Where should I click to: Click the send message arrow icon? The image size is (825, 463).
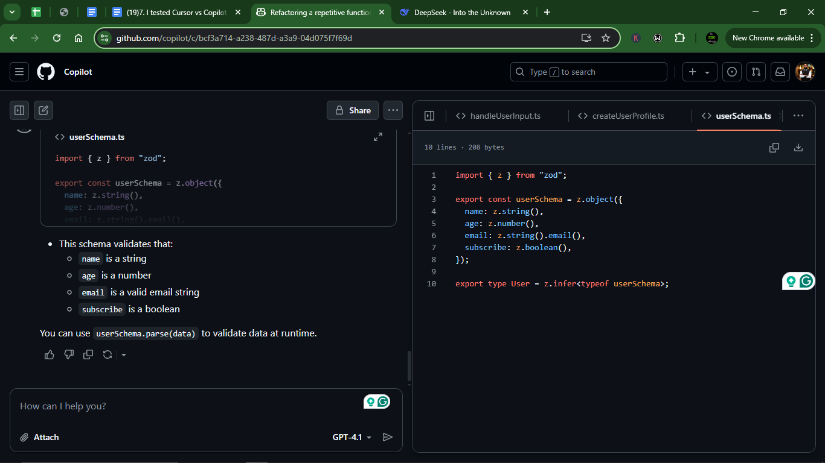[388, 437]
